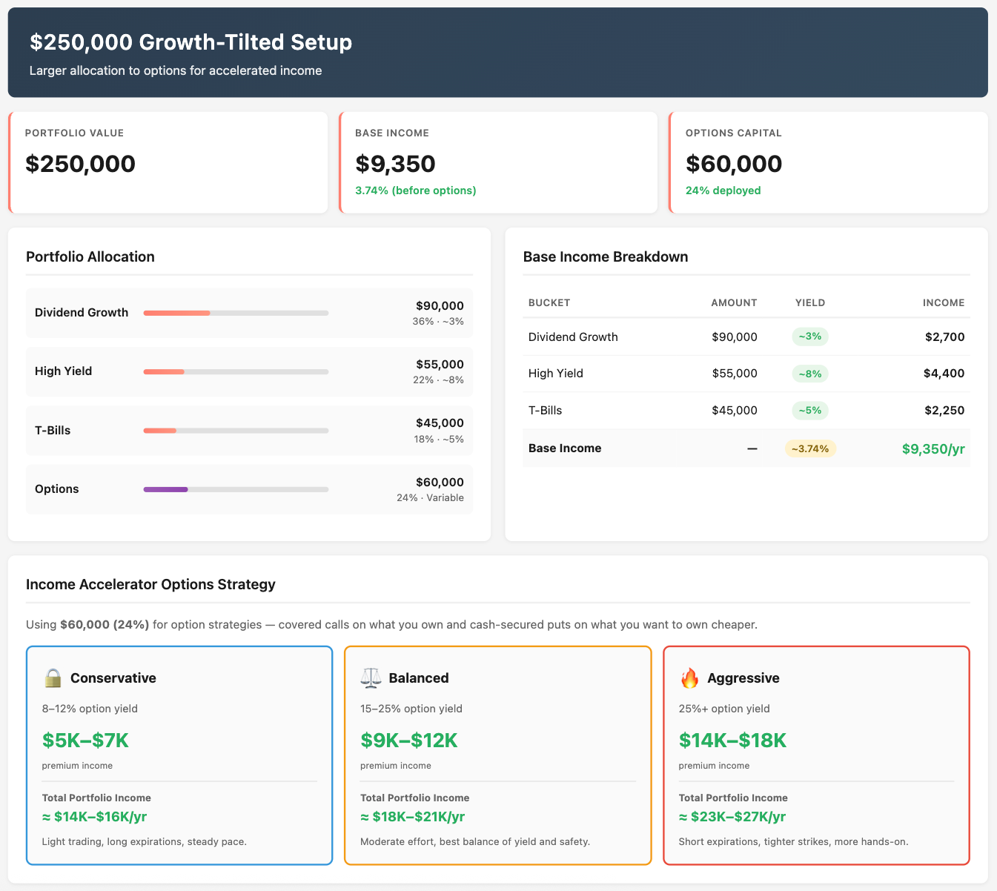Click the Base Income Breakdown heading
The width and height of the screenshot is (997, 891).
(606, 257)
